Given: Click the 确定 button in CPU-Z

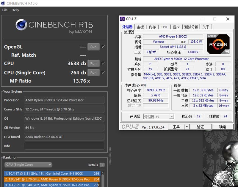Looking at the screenshot, I should [x=223, y=127].
